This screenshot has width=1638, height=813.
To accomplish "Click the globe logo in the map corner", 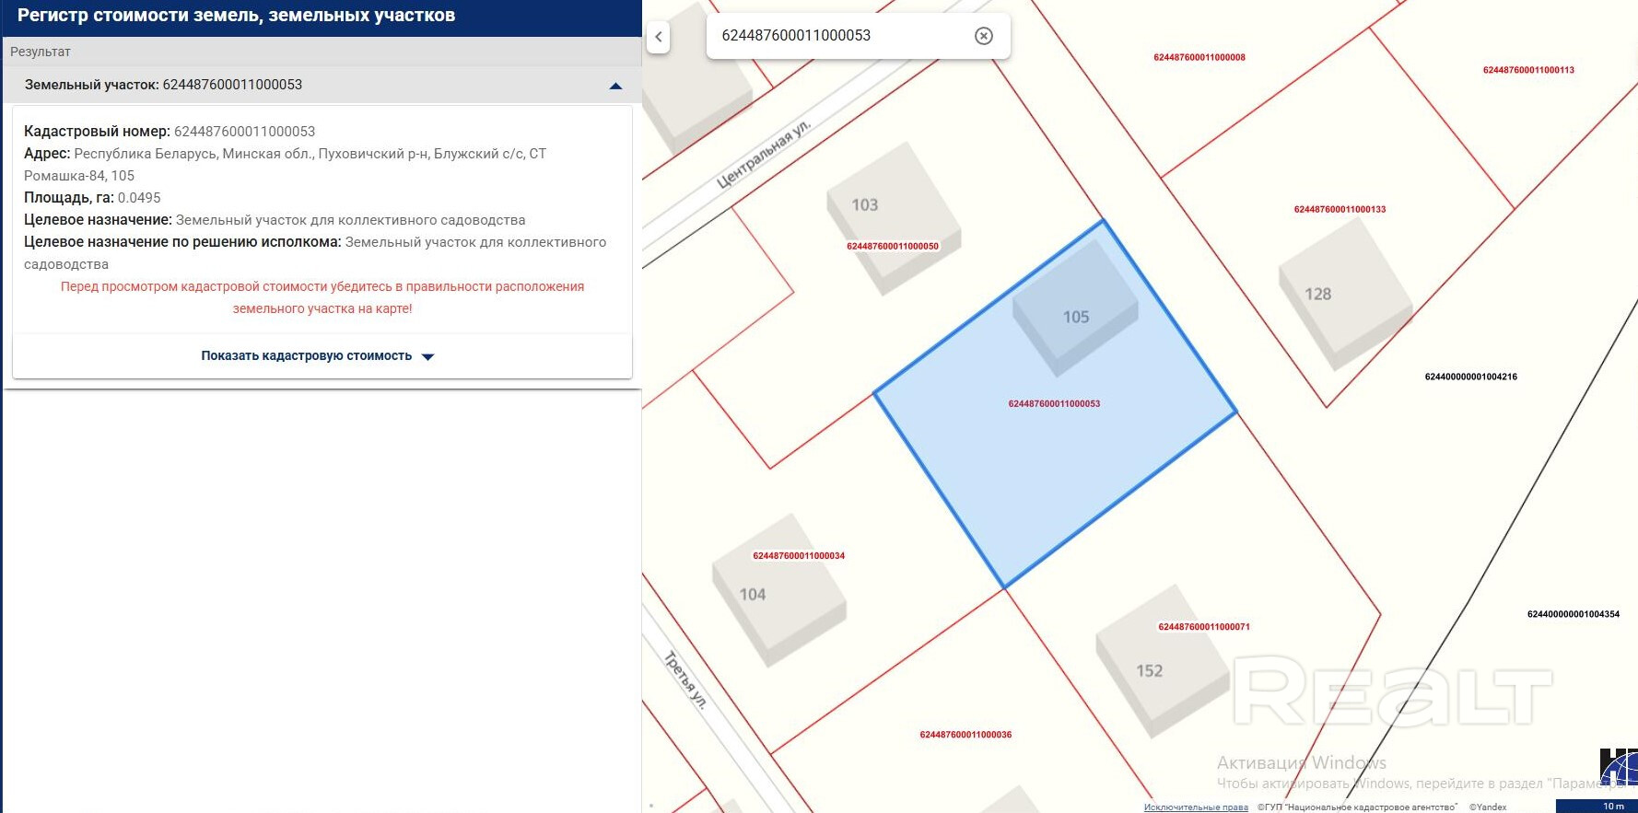I will [x=1619, y=768].
